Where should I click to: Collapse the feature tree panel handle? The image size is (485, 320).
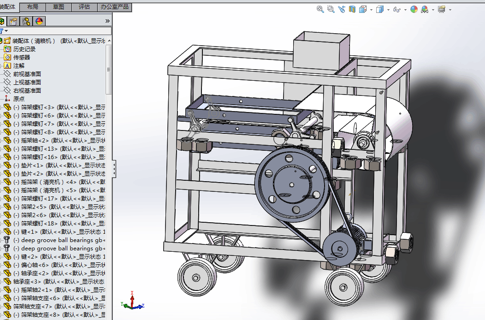coord(114,169)
